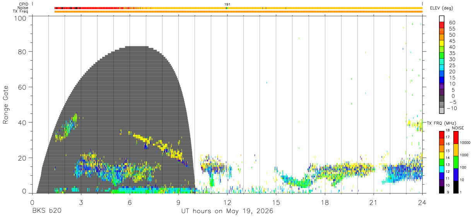Image resolution: width=475 pixels, height=219 pixels.
Task: Pick the blue swatch in NOISE bar
Action: (x=456, y=174)
